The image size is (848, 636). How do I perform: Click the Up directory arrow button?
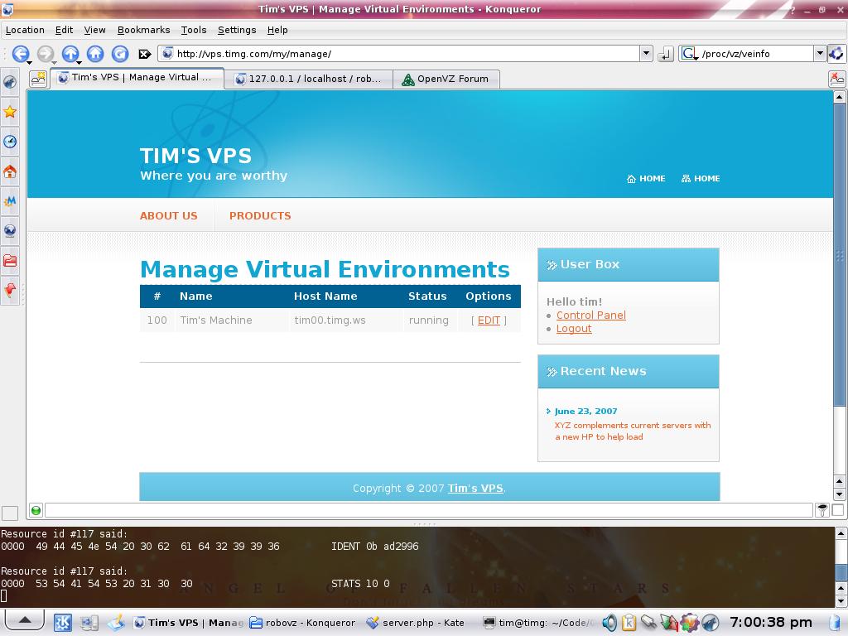point(70,54)
